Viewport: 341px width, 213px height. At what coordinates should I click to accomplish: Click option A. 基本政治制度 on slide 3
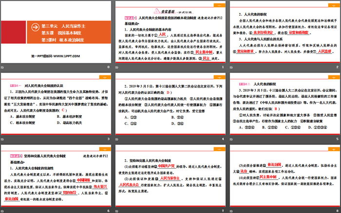22,117
